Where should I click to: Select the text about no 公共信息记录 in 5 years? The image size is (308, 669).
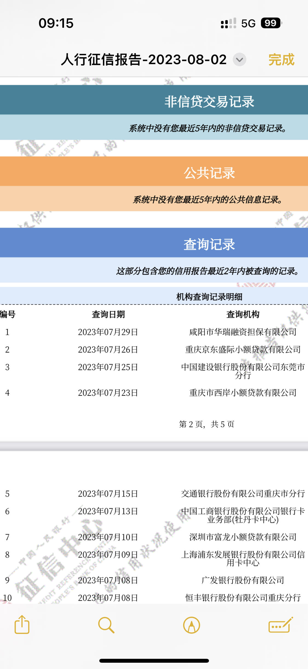click(208, 199)
